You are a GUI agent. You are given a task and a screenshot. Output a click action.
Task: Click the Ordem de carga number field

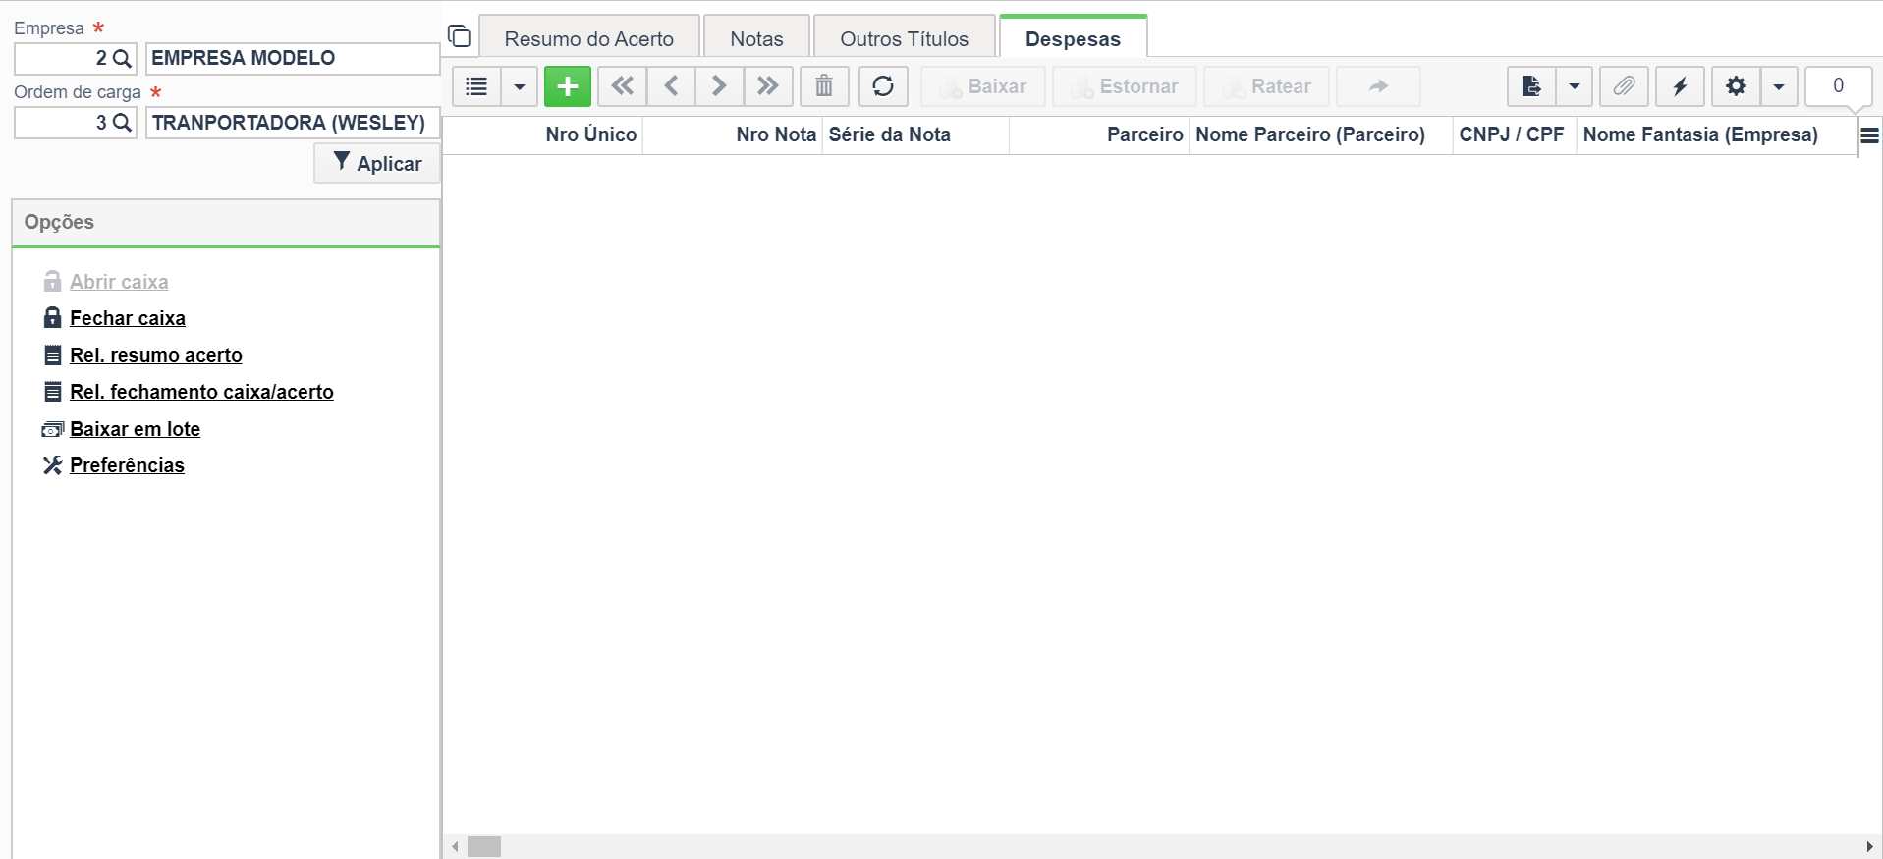pos(76,123)
